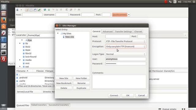
Task: Click the cancel current operation icon
Action: [x=53, y=9]
